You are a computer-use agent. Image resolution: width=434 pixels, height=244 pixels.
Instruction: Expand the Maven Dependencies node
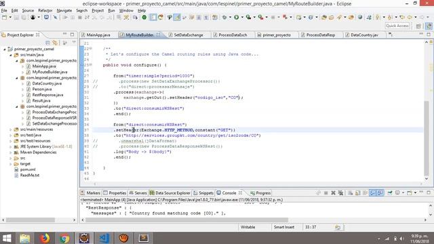(11, 152)
